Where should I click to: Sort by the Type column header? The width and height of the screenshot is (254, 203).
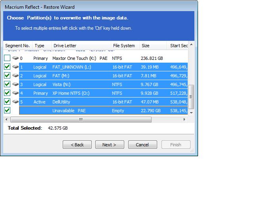point(42,46)
